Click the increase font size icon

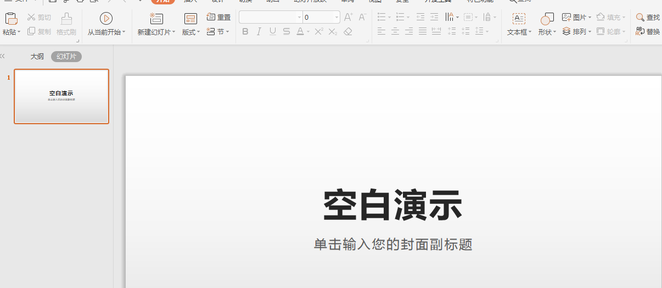point(348,17)
